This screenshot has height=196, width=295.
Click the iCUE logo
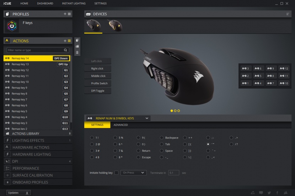(x=7, y=4)
